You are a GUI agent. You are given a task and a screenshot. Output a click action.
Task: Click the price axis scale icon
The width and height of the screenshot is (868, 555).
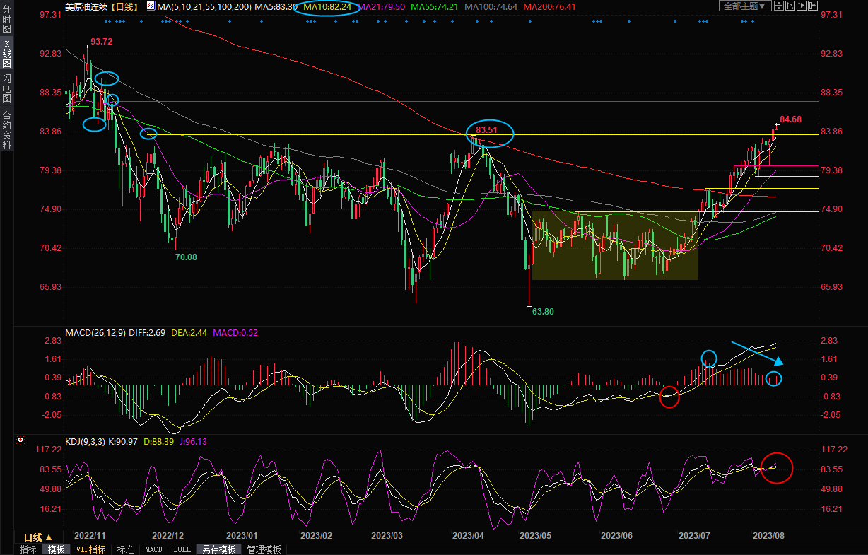click(790, 6)
